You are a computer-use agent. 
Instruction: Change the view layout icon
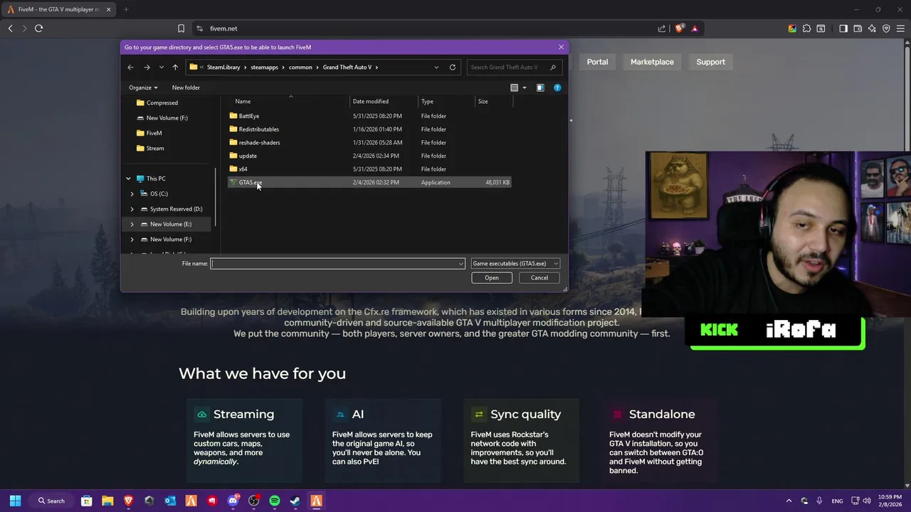[x=514, y=87]
